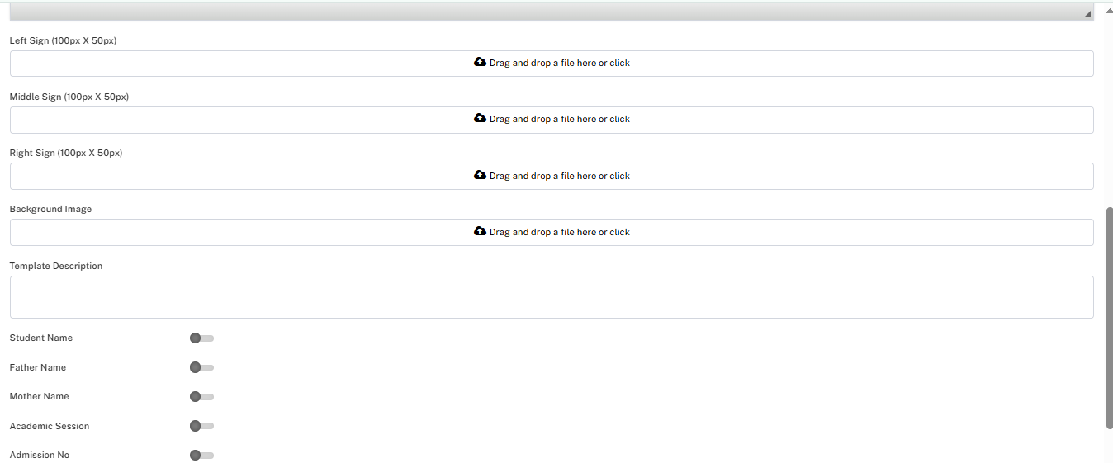Click the Background Image label
This screenshot has height=463, width=1113.
pyautogui.click(x=50, y=209)
